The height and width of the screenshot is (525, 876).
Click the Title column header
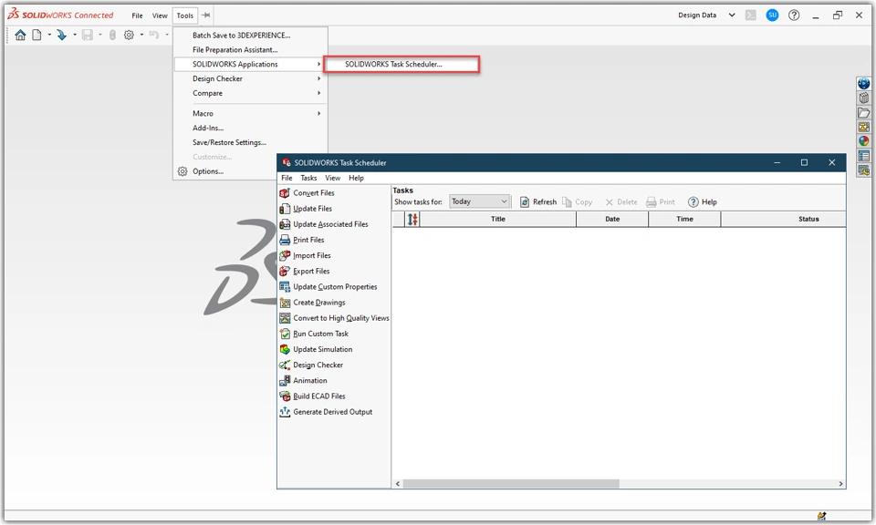pos(498,220)
